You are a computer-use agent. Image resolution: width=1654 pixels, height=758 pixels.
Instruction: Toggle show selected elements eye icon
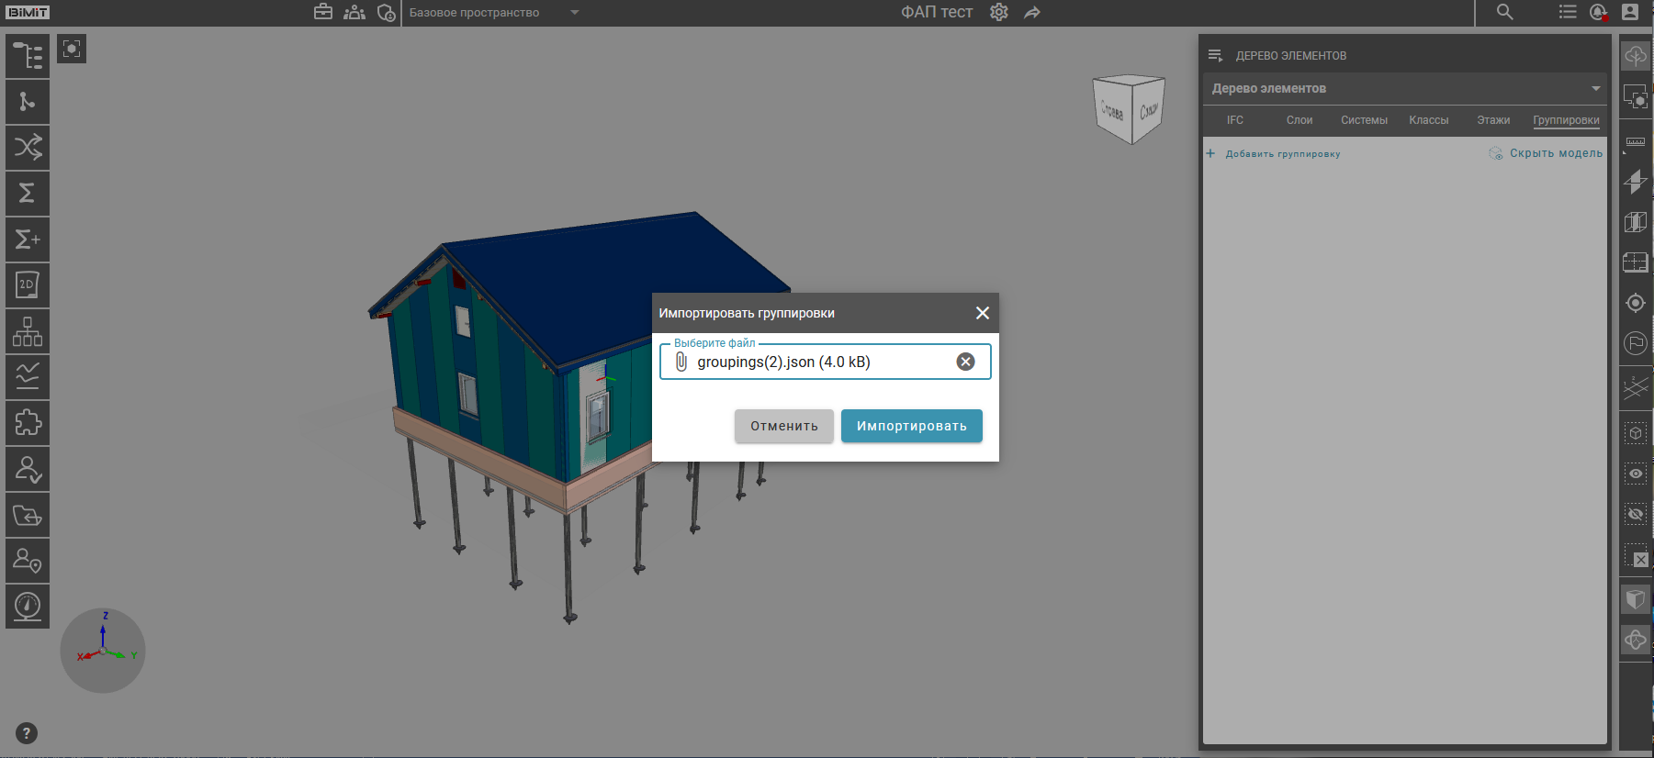coord(1636,474)
